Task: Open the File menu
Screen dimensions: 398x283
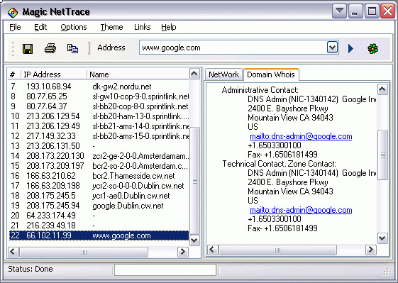Action: (15, 27)
